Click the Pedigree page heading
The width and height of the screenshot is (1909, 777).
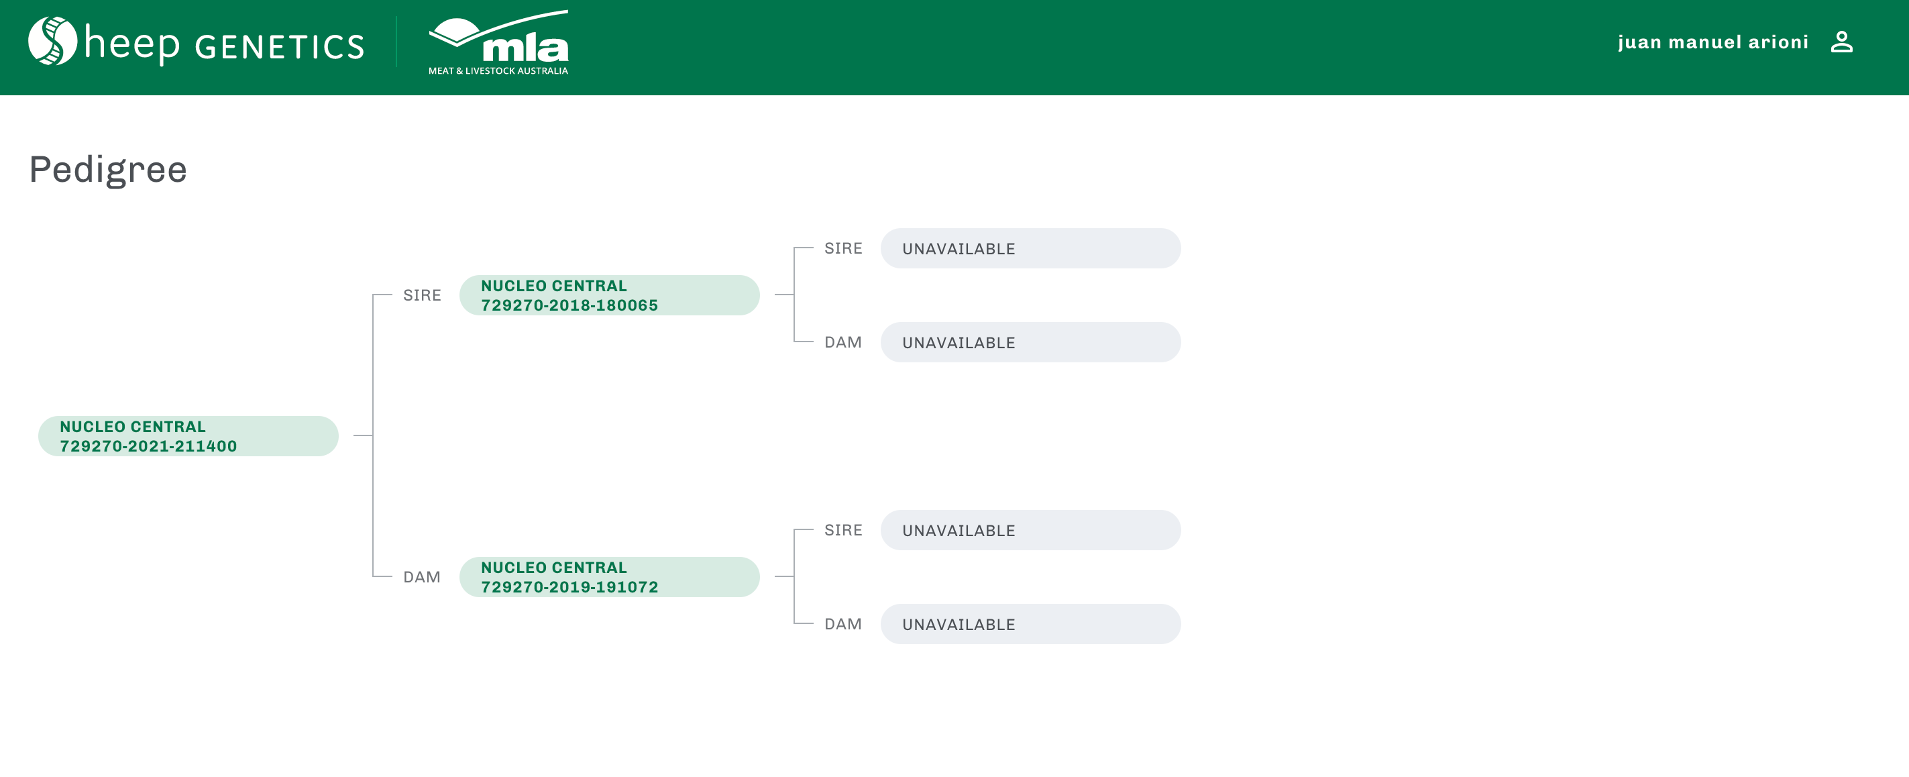(108, 170)
